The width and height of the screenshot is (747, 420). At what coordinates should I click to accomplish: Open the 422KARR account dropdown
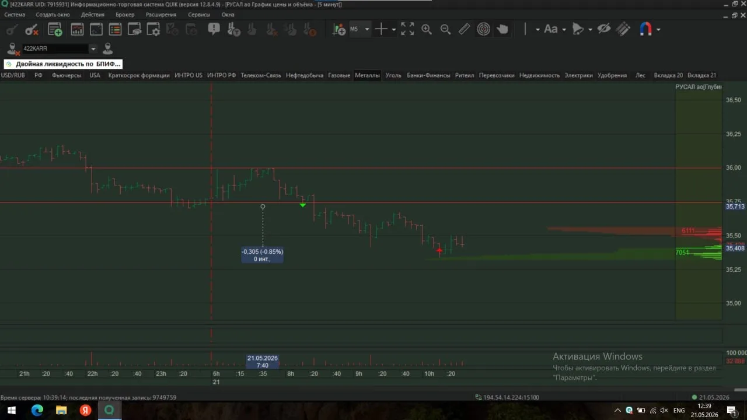tap(93, 49)
